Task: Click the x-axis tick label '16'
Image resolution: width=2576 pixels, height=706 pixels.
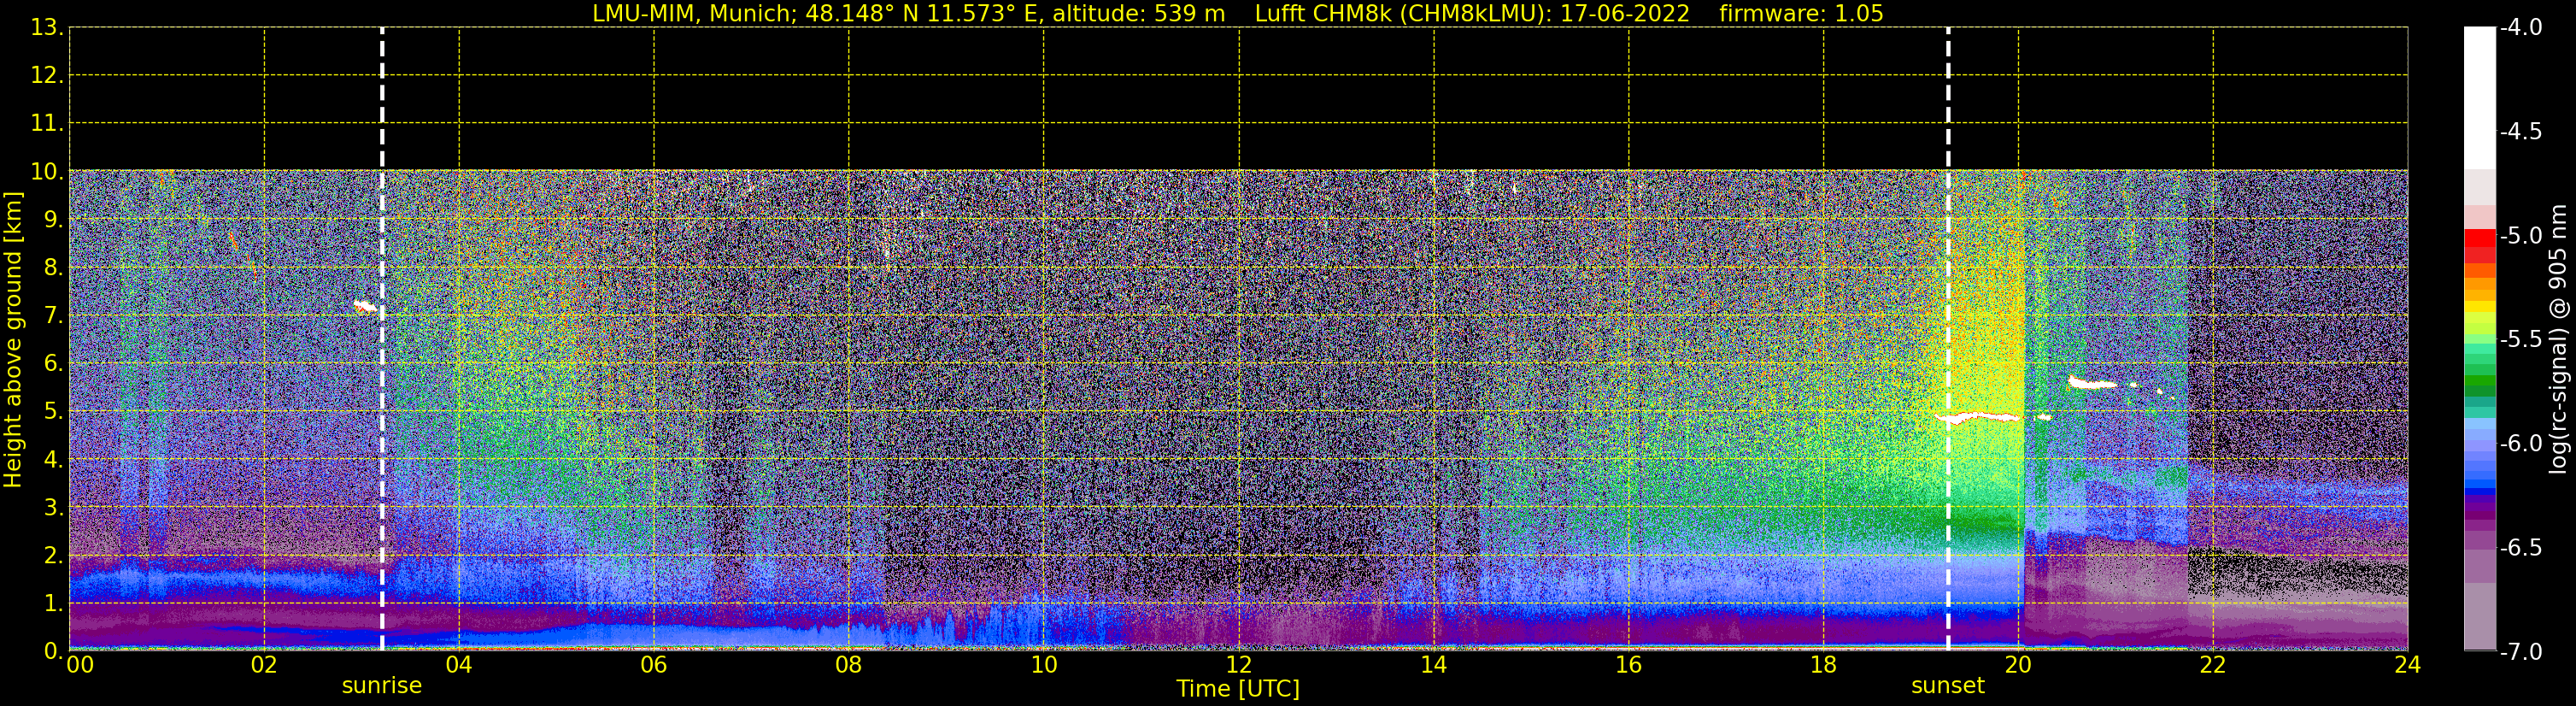Action: (1629, 664)
